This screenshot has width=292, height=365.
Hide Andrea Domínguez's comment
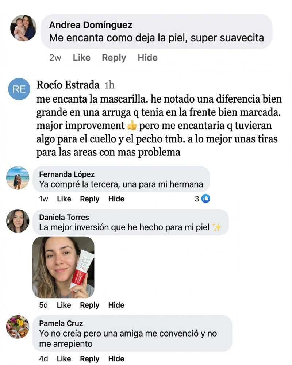(147, 58)
